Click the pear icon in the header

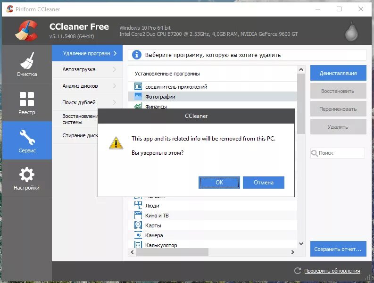pos(351,31)
